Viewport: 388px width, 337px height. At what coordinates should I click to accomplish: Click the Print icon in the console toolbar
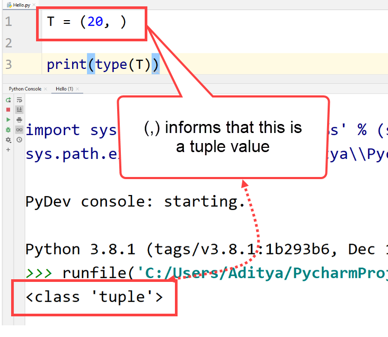19,120
